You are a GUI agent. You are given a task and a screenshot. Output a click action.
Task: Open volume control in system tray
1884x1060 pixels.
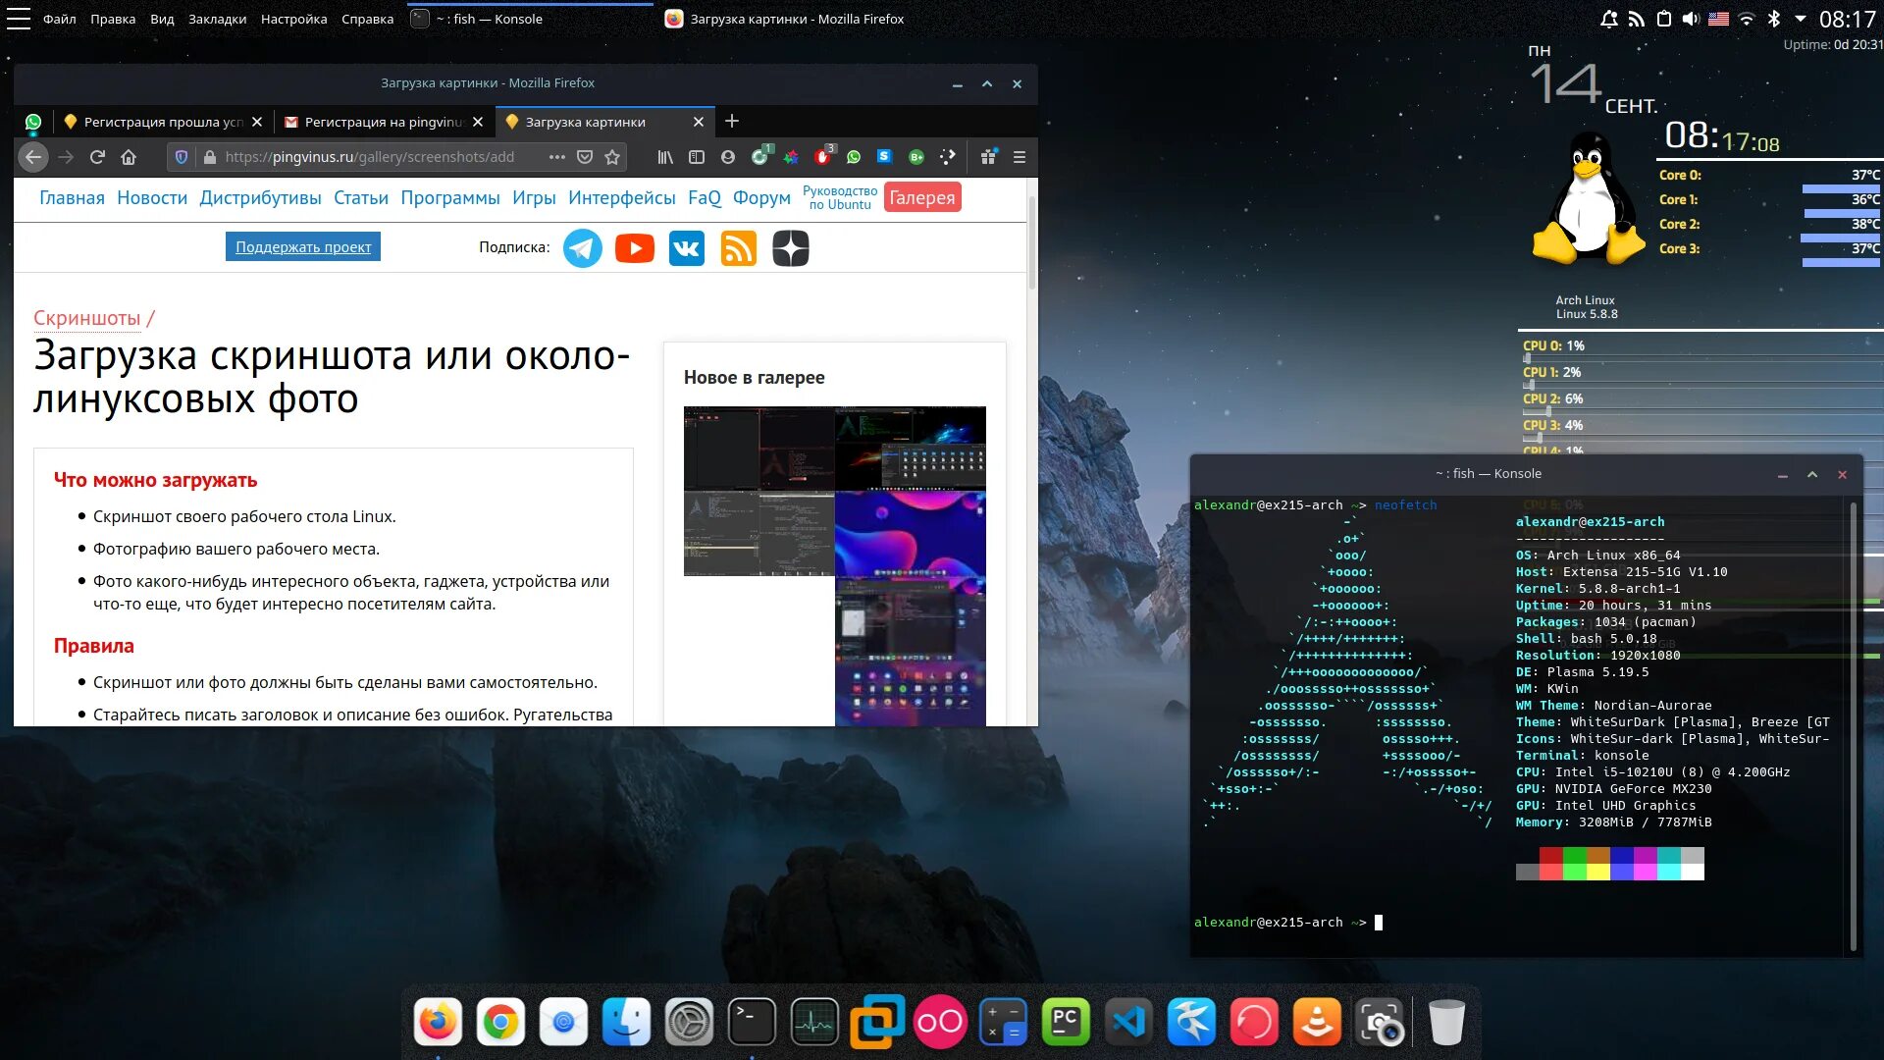(x=1691, y=19)
